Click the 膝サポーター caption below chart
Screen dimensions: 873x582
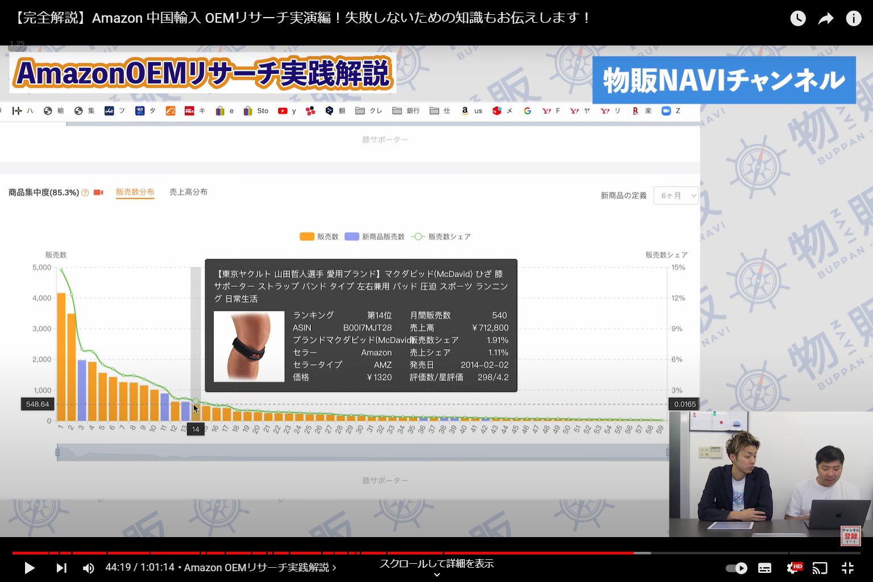pos(385,481)
